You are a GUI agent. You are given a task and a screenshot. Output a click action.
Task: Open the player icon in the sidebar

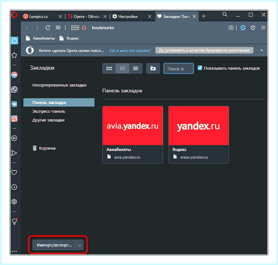14,138
